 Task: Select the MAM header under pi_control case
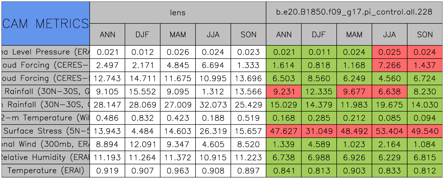pos(354,35)
